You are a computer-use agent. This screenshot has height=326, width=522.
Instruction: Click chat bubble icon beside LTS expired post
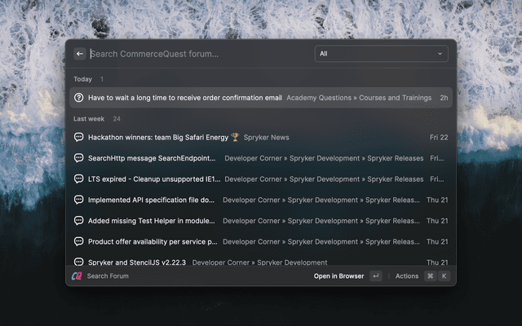coord(79,178)
